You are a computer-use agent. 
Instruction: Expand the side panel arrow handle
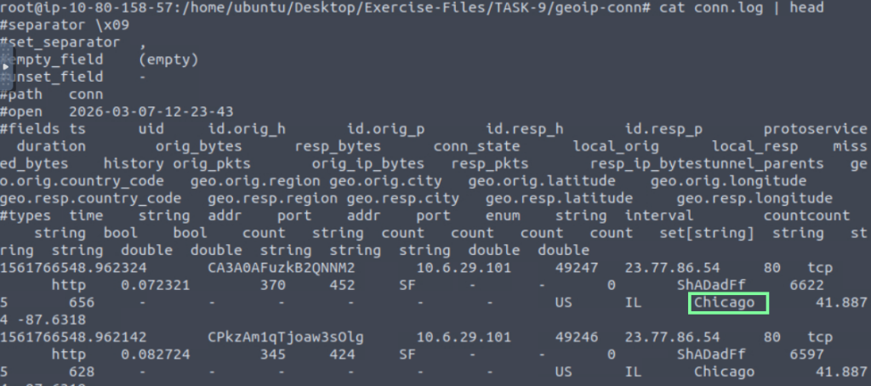pyautogui.click(x=6, y=66)
